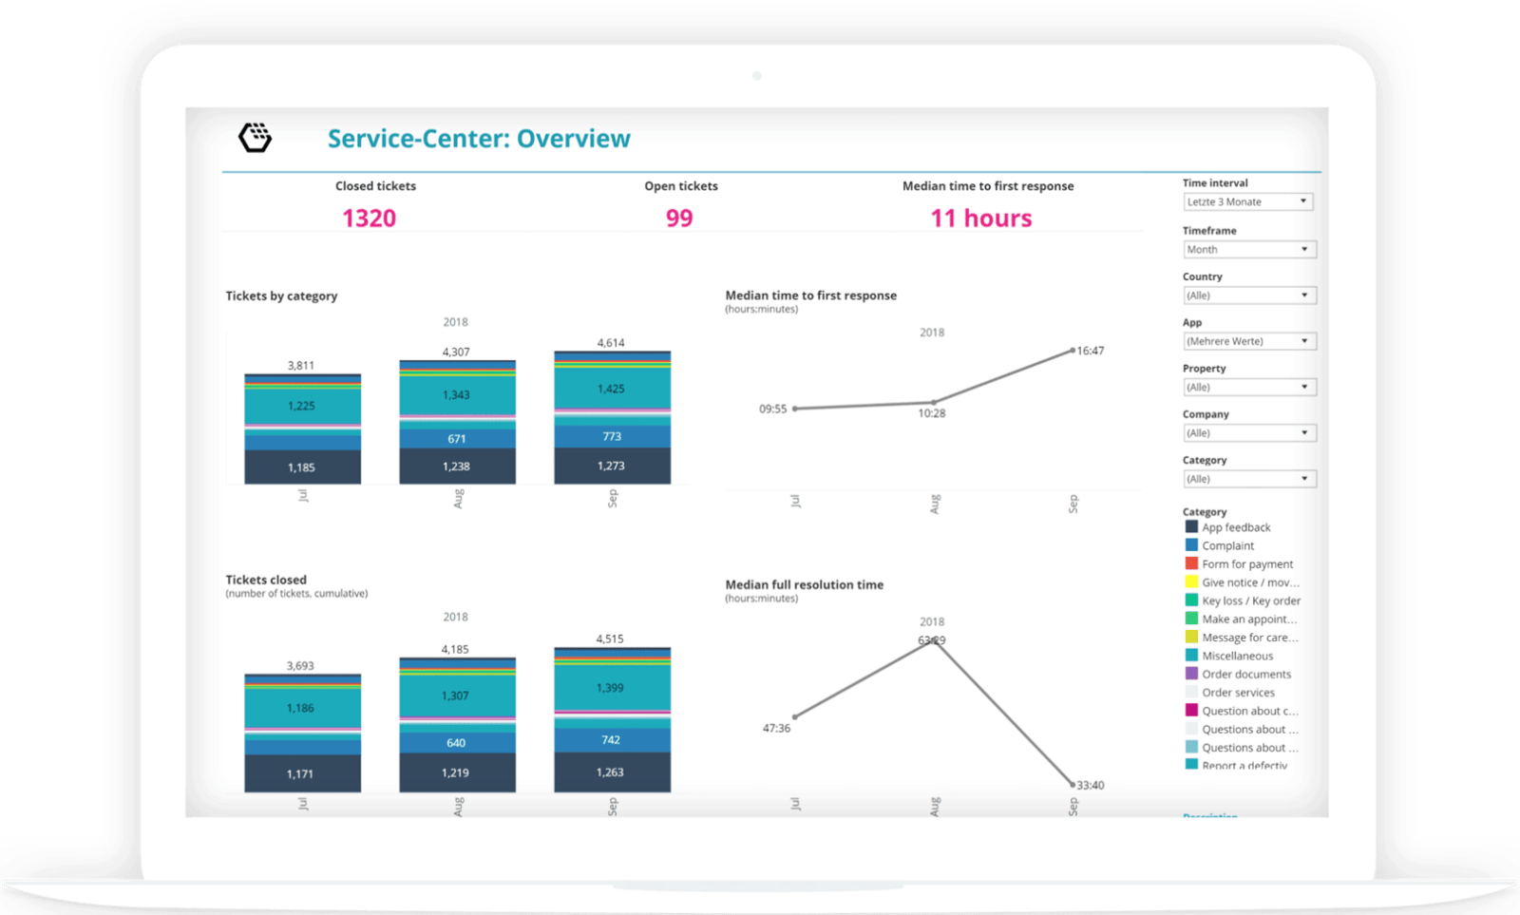Click the 33:40 point on resolution time line
Screen dimensions: 1520x915
click(1073, 785)
